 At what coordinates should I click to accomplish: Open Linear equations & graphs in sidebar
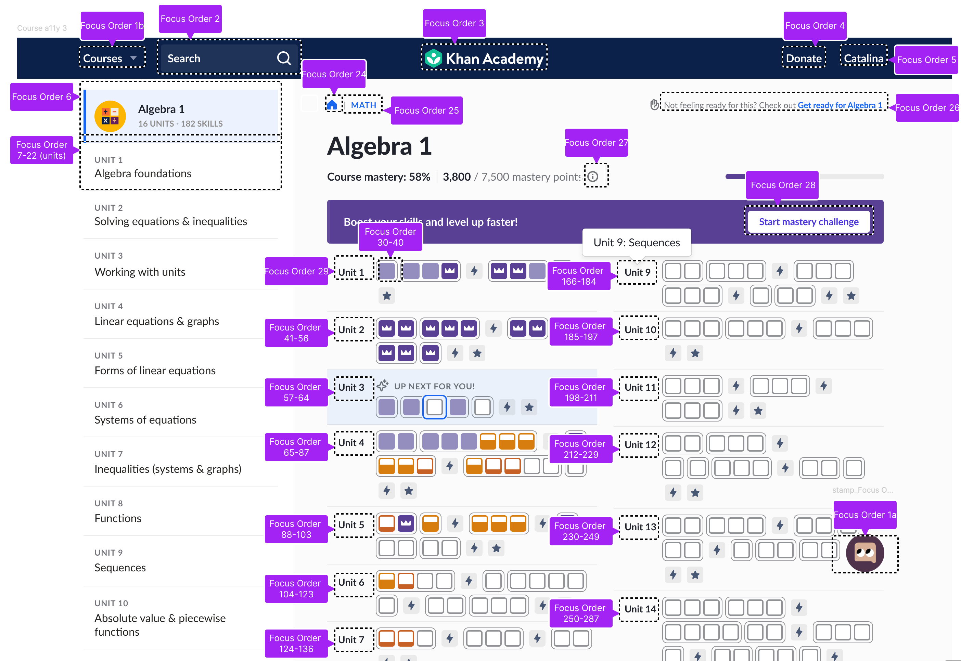tap(181, 314)
